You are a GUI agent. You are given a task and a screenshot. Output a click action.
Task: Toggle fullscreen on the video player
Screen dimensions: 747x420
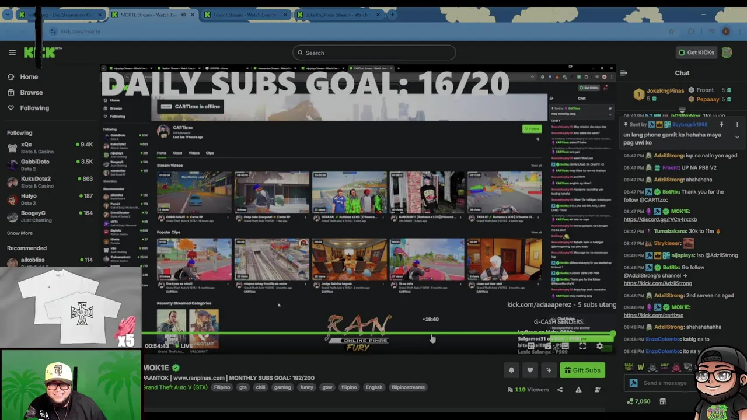582,346
